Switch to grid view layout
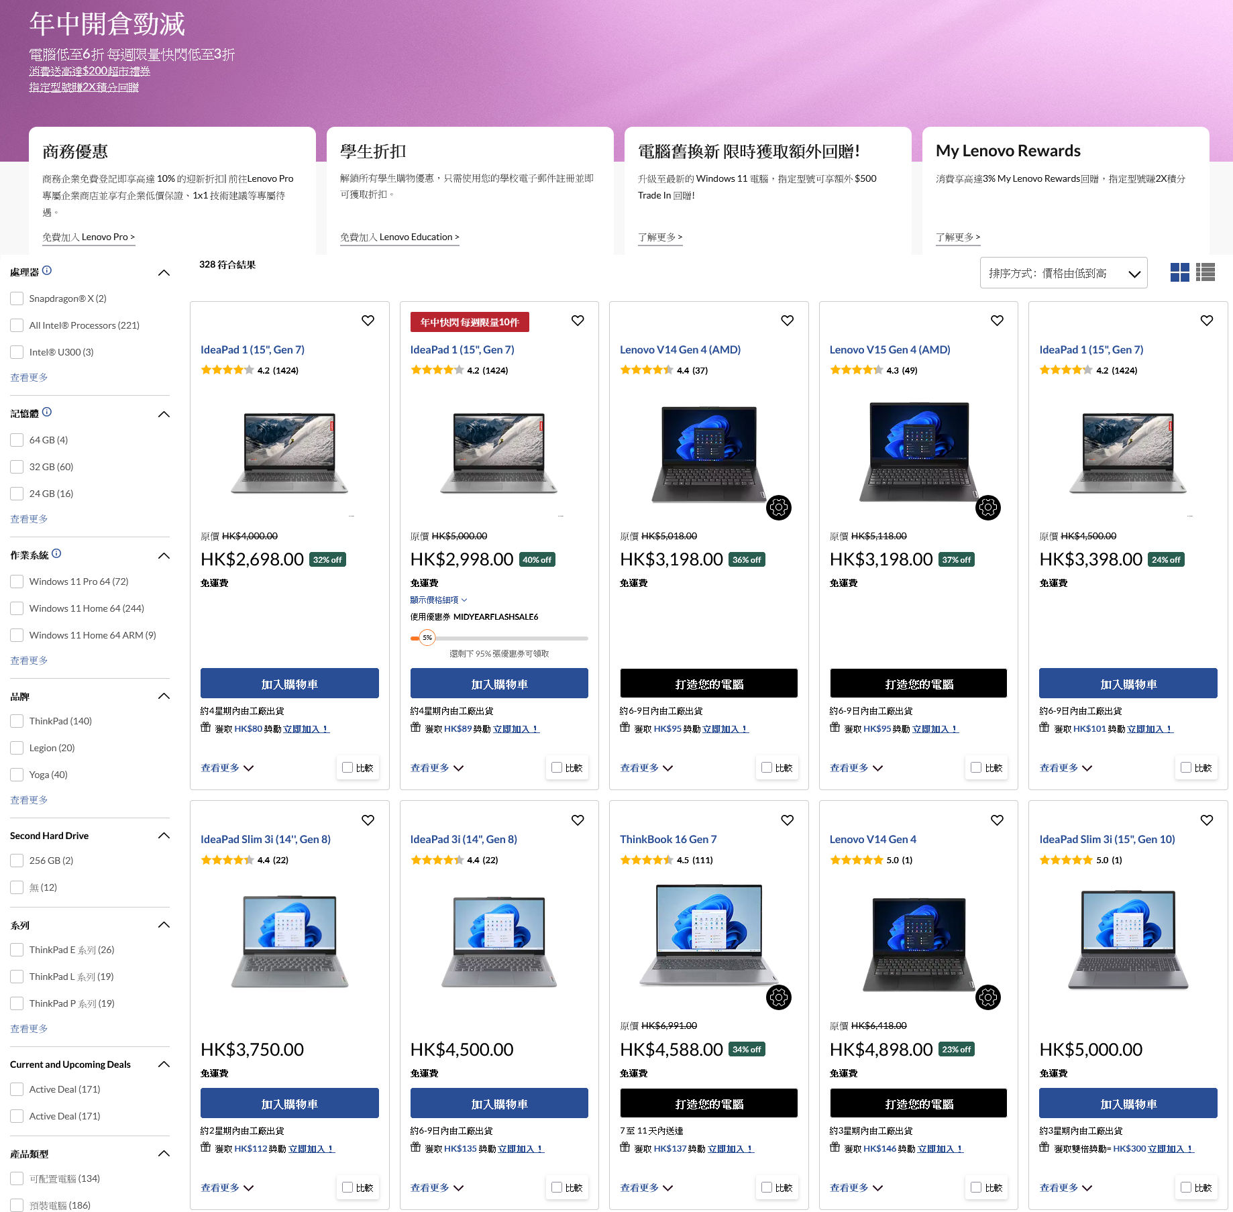 click(1179, 272)
